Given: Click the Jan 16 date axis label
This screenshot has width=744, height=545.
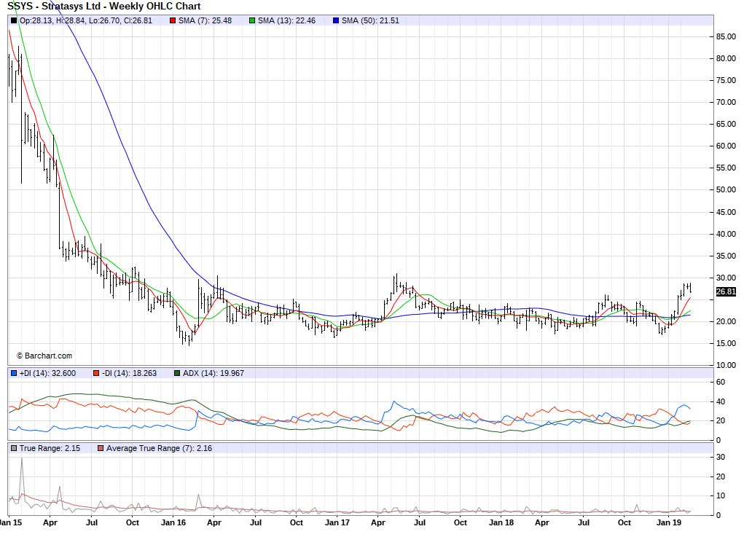Looking at the screenshot, I should click(173, 522).
